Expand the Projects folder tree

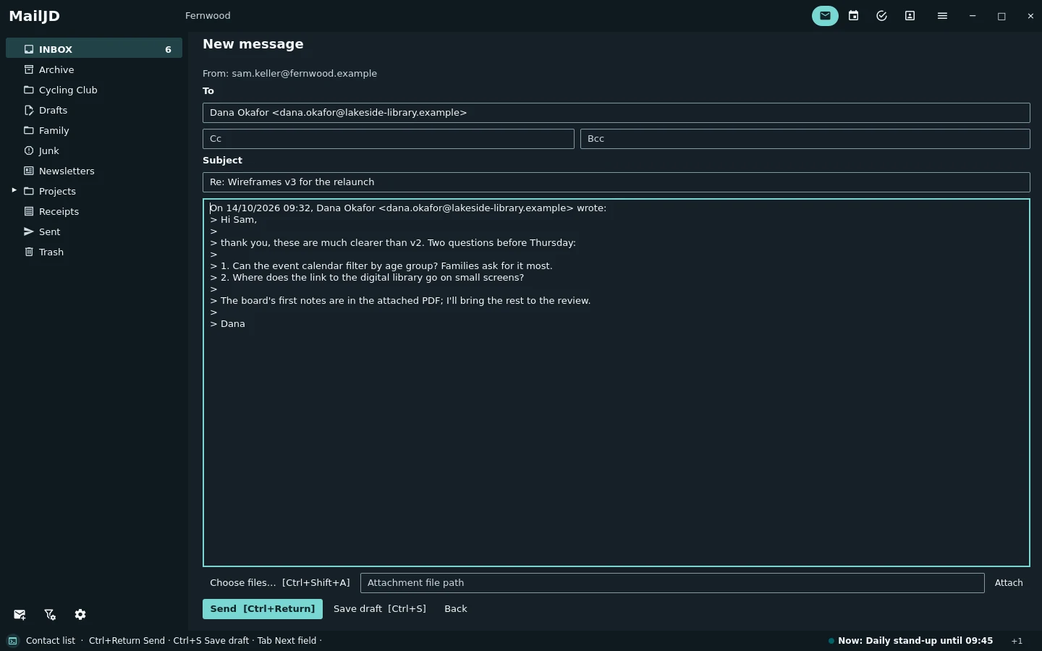pyautogui.click(x=14, y=190)
